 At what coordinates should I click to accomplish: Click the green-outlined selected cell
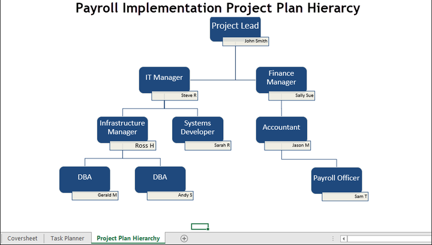click(x=200, y=226)
